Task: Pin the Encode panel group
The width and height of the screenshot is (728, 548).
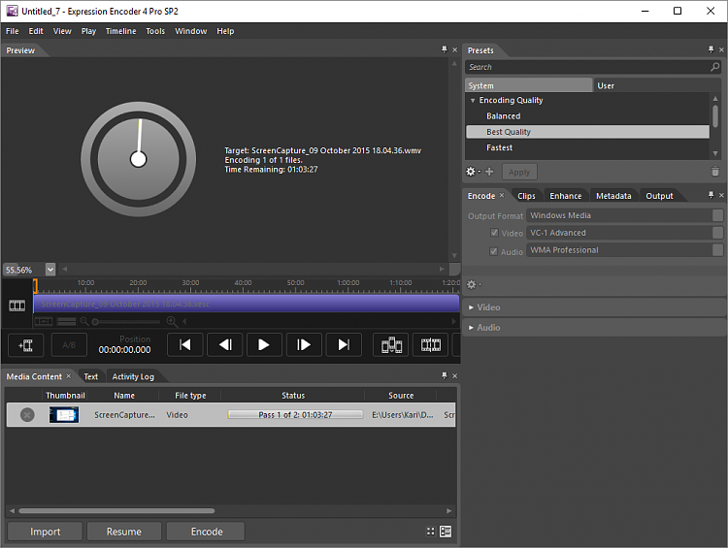Action: pyautogui.click(x=711, y=195)
